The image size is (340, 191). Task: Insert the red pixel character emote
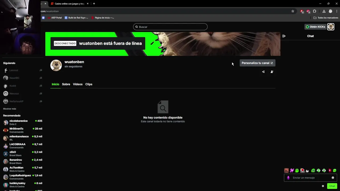(302, 171)
